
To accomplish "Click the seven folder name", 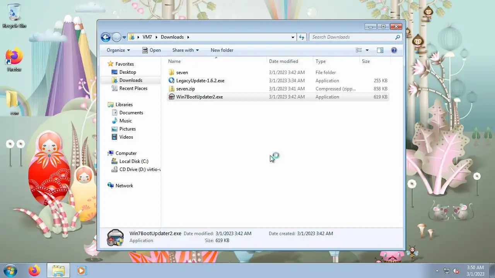I will coord(182,73).
